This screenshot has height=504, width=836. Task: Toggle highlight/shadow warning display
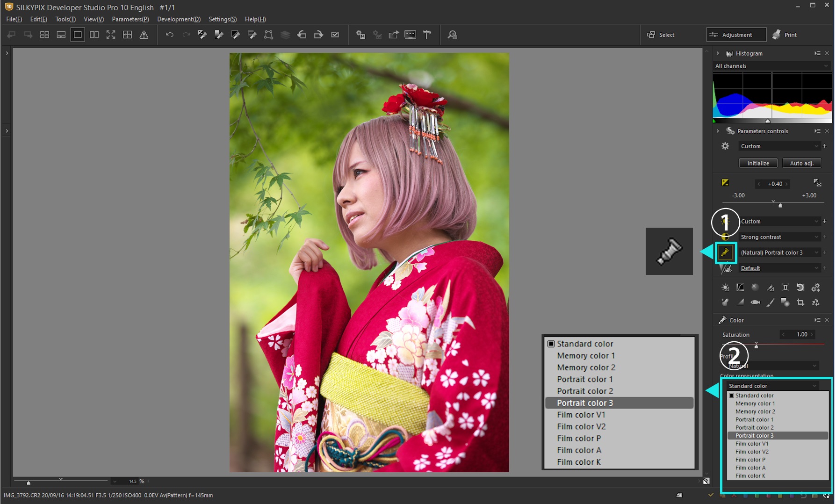pyautogui.click(x=144, y=35)
